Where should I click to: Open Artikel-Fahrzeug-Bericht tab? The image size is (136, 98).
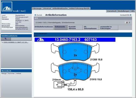click(x=79, y=8)
